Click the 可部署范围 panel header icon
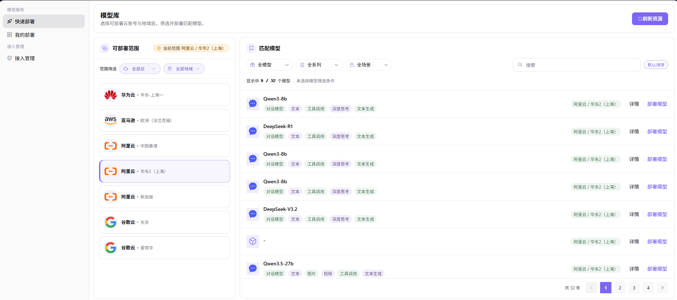 104,48
